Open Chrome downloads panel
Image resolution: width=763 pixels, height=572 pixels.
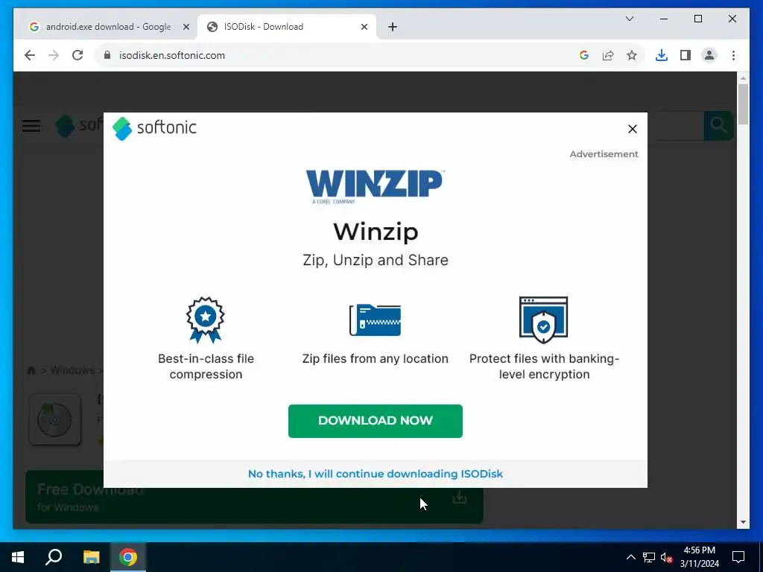coord(662,55)
